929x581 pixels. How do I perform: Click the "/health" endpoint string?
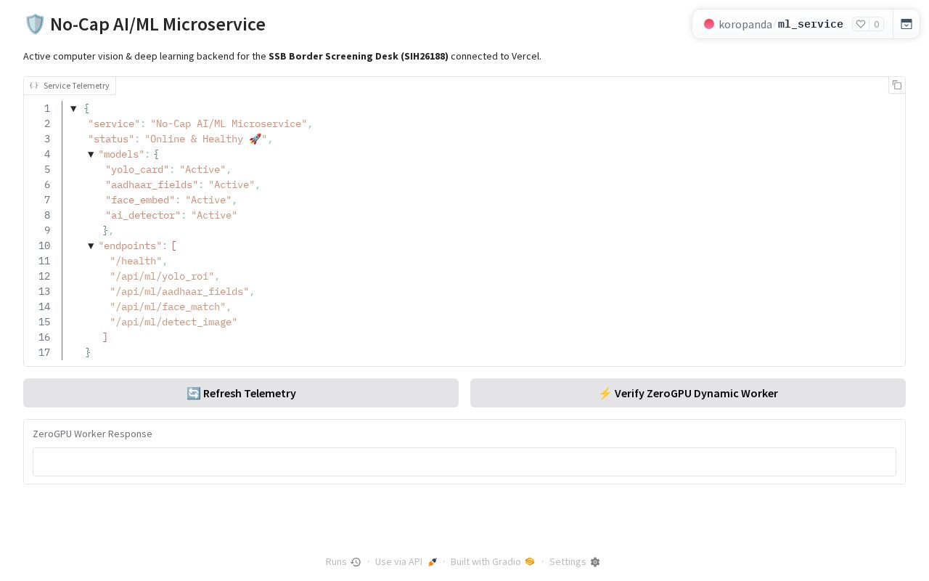(x=136, y=261)
